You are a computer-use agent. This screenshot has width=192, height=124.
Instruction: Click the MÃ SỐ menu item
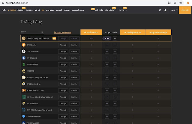[37, 10]
